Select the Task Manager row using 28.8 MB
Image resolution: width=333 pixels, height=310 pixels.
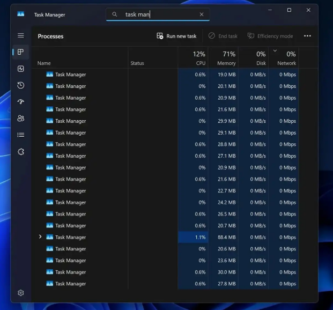(165, 144)
